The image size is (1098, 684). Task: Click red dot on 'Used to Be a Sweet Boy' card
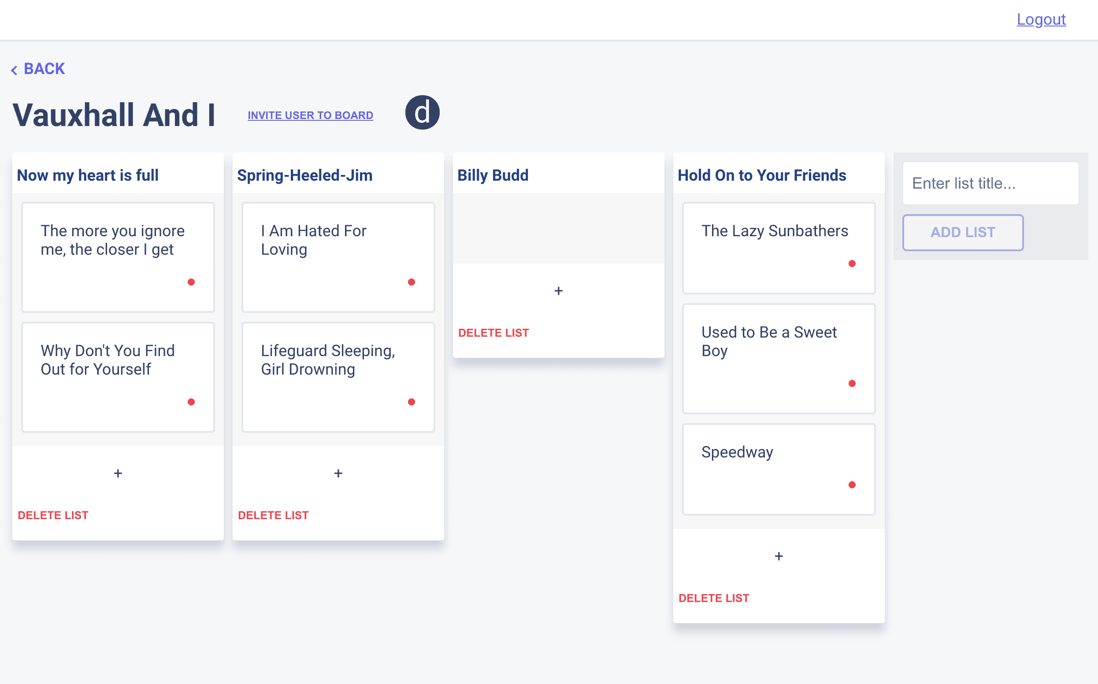tap(852, 383)
